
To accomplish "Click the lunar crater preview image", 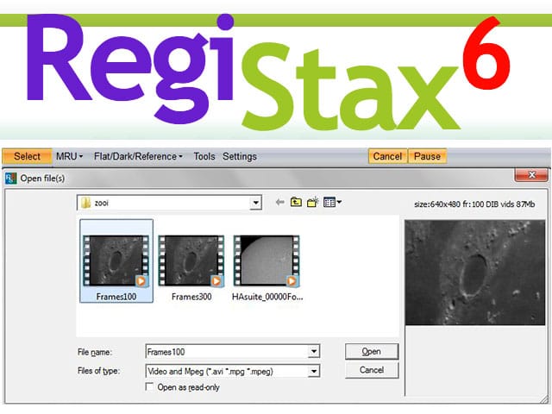I will click(x=475, y=273).
